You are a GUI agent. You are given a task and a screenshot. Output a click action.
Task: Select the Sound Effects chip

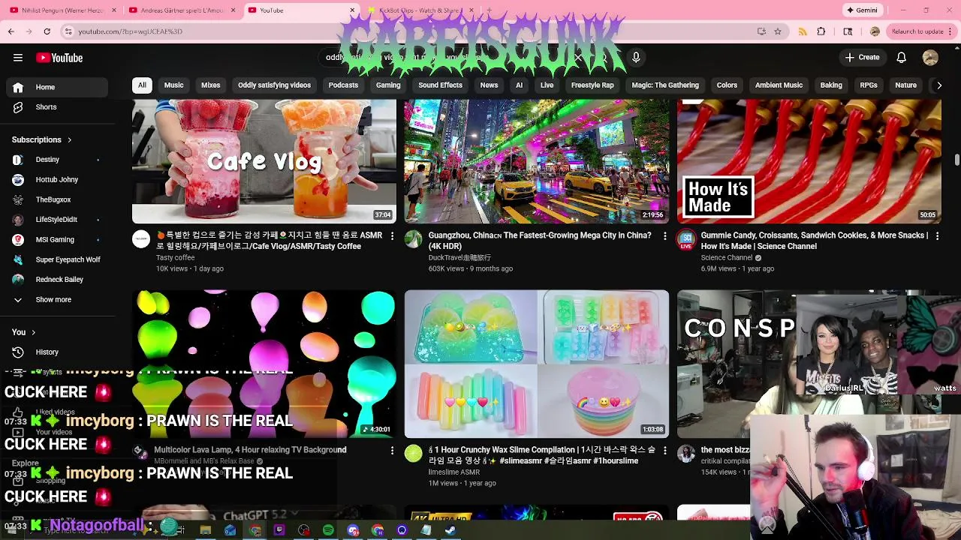point(440,85)
